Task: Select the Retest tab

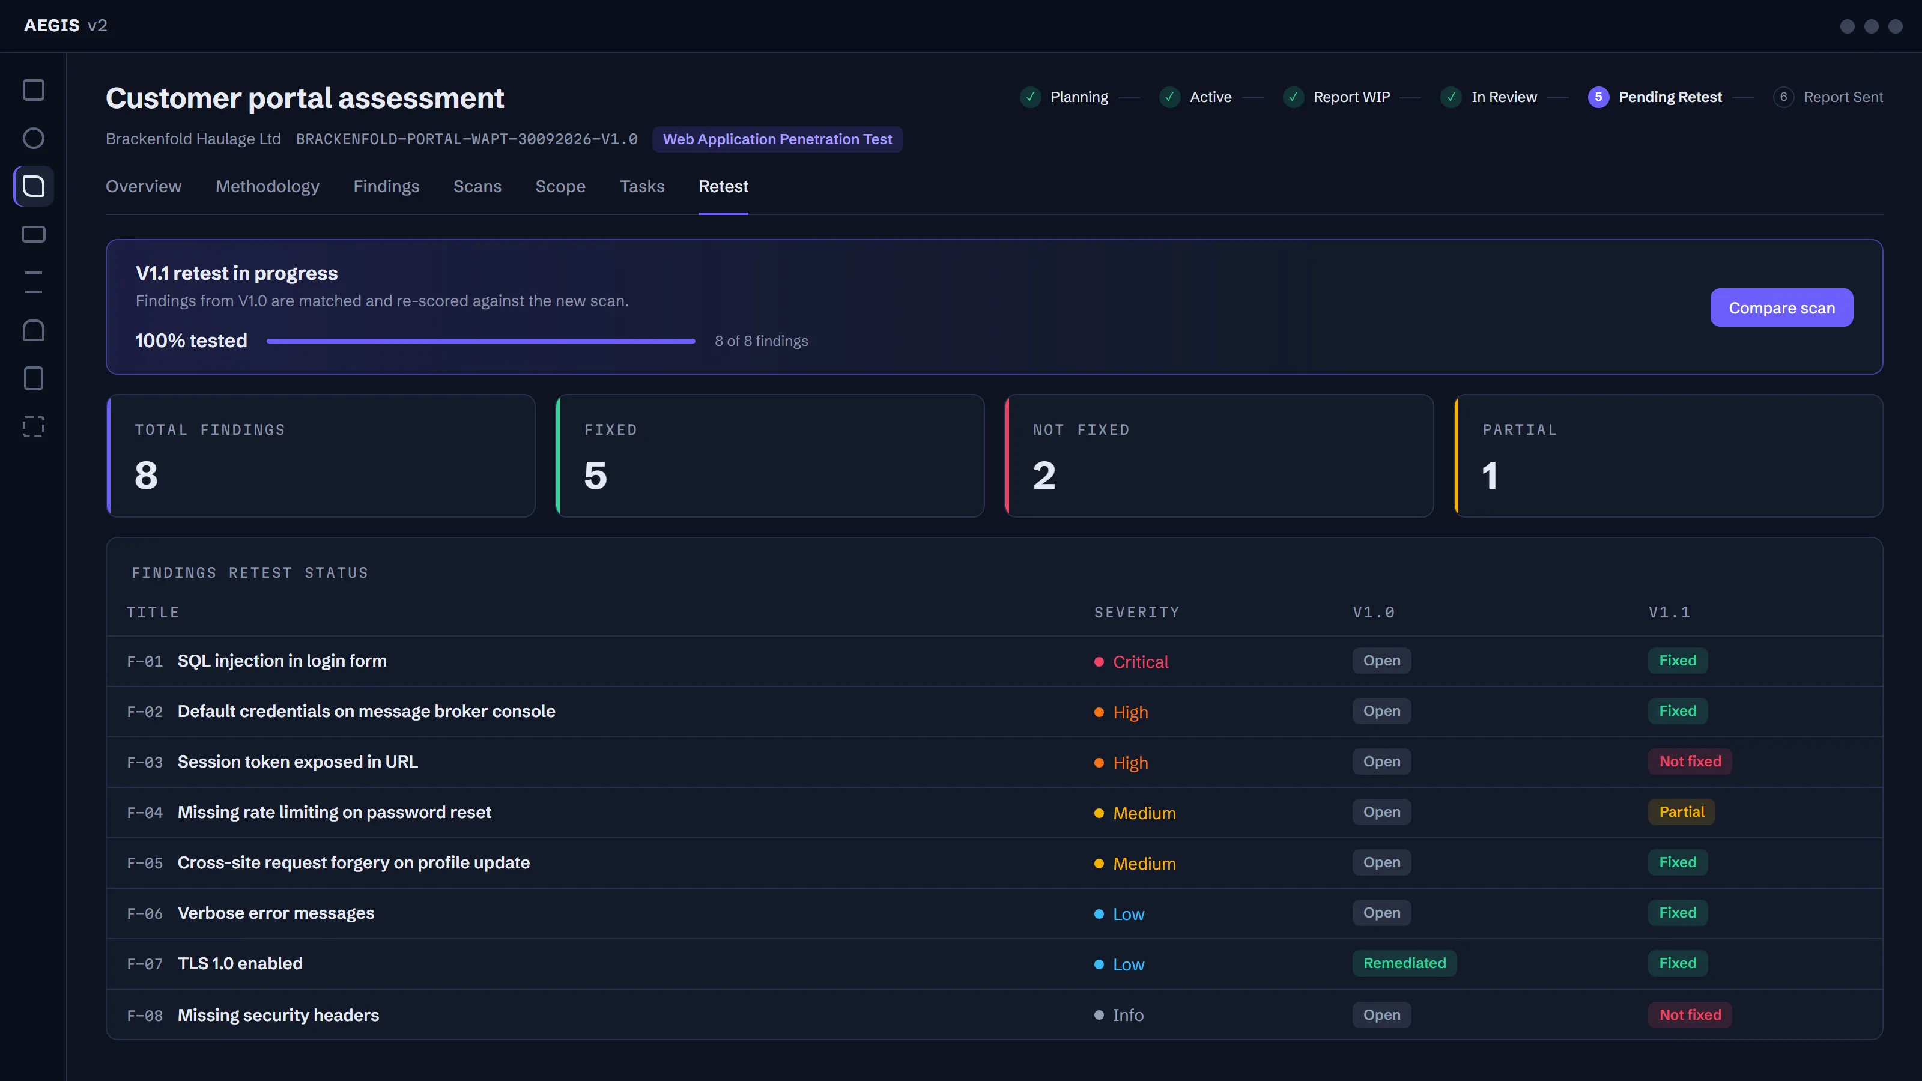Action: [x=723, y=187]
